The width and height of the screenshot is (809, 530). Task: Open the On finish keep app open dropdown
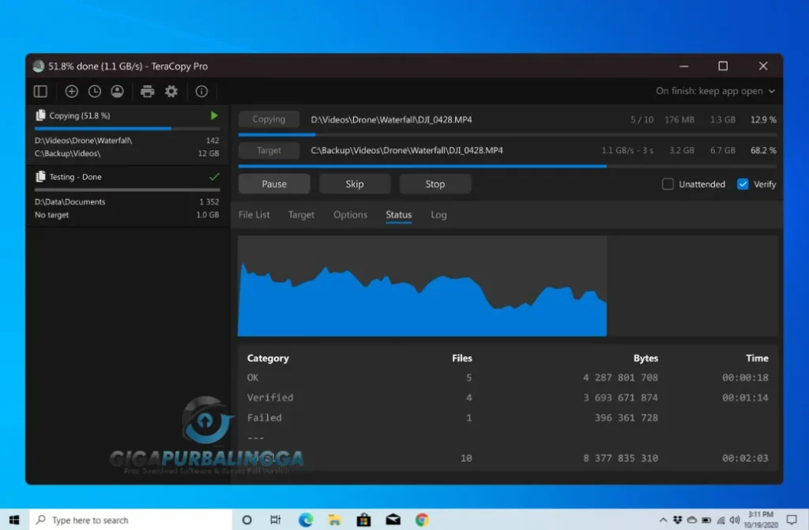coord(715,91)
